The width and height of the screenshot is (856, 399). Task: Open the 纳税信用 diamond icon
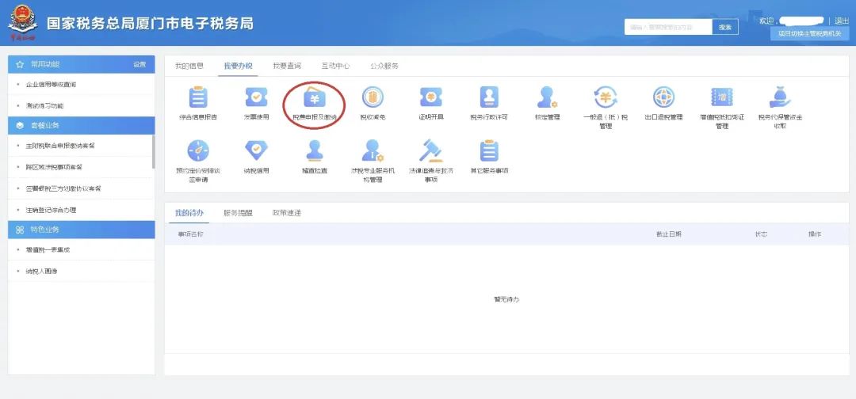[x=256, y=151]
